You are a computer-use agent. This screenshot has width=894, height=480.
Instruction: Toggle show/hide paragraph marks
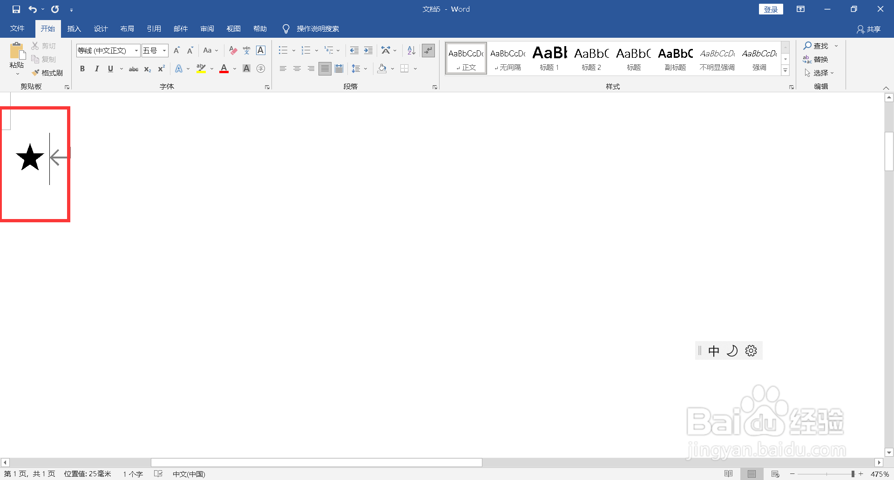428,50
